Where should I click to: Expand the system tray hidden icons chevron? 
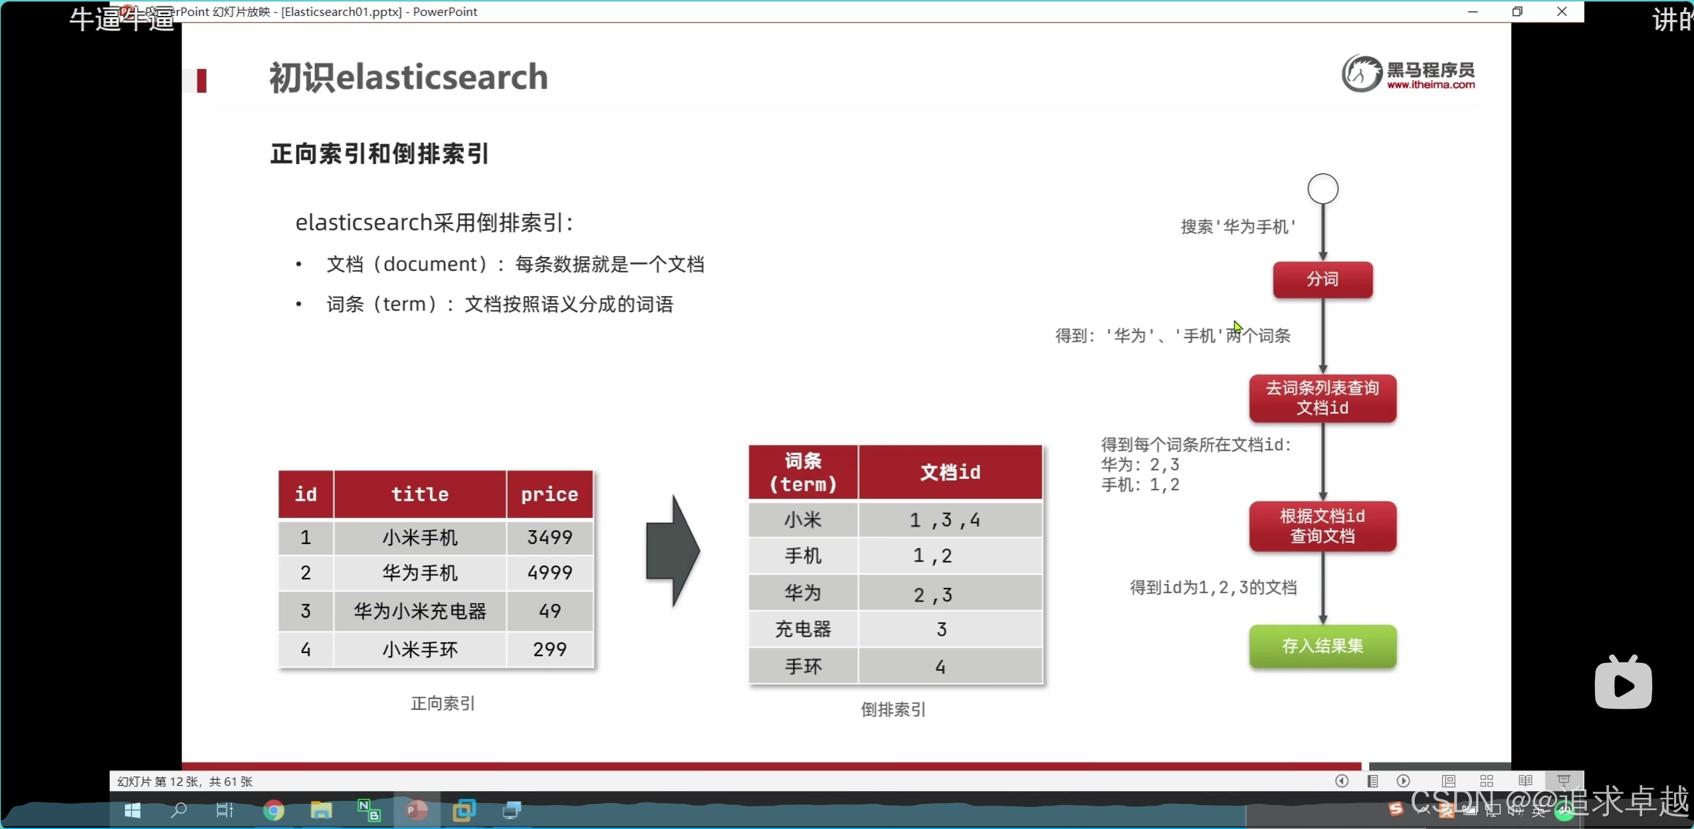pos(1424,810)
